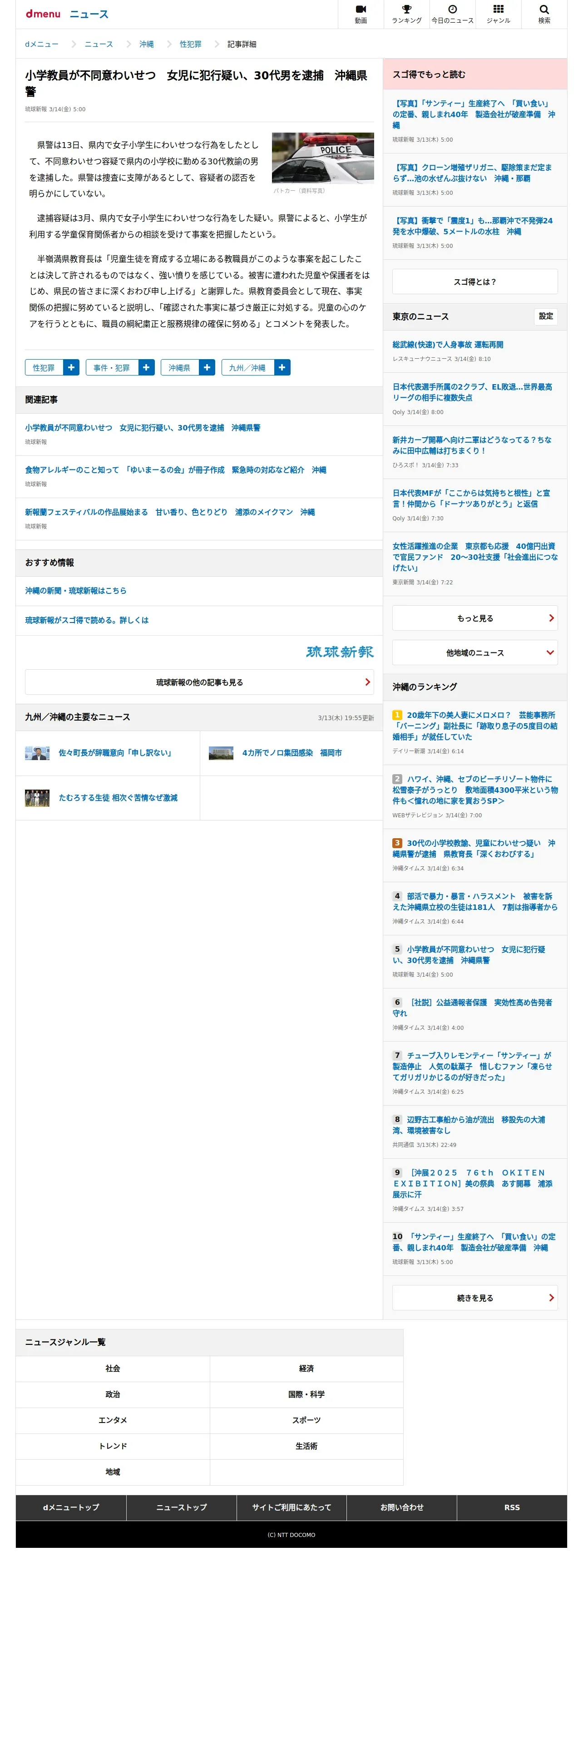Open クローン増殖ザリガニ article link
This screenshot has height=1749, width=583.
(x=472, y=173)
